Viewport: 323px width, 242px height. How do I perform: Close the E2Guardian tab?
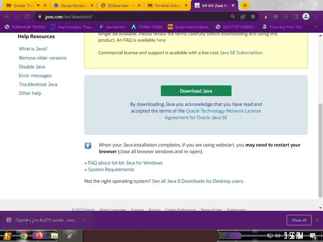point(139,6)
